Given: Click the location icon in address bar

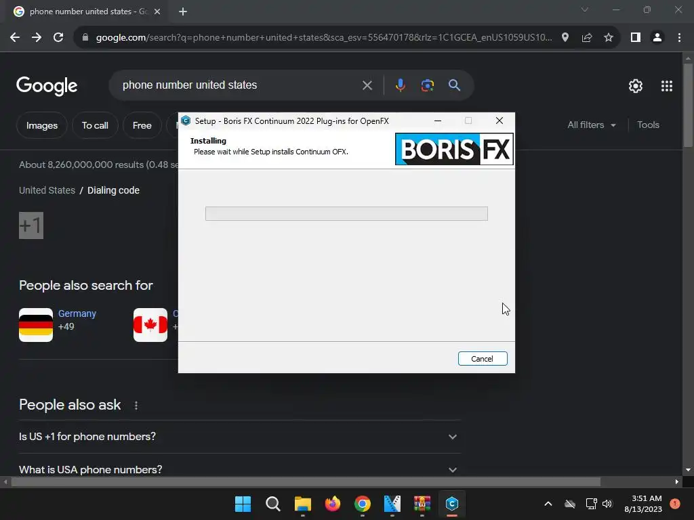Looking at the screenshot, I should (565, 38).
